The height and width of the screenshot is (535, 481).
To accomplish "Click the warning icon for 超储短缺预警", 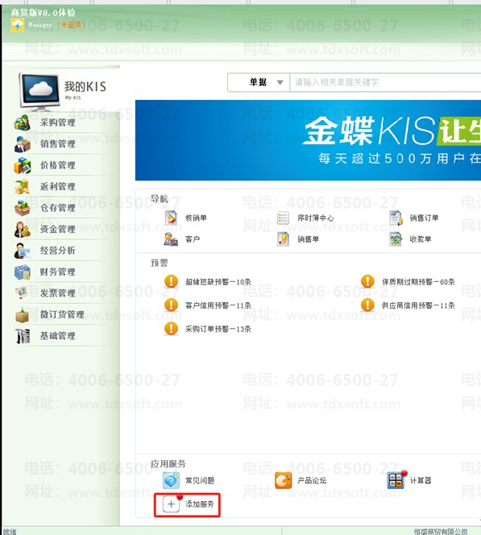I will (171, 281).
